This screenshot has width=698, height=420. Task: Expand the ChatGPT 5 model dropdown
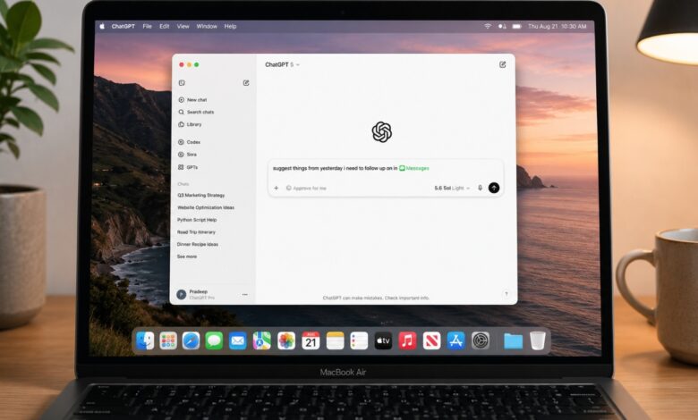click(x=282, y=65)
